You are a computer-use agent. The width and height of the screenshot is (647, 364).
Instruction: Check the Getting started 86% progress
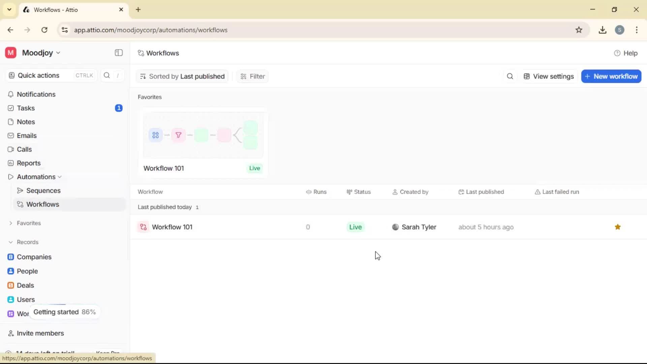click(x=64, y=312)
